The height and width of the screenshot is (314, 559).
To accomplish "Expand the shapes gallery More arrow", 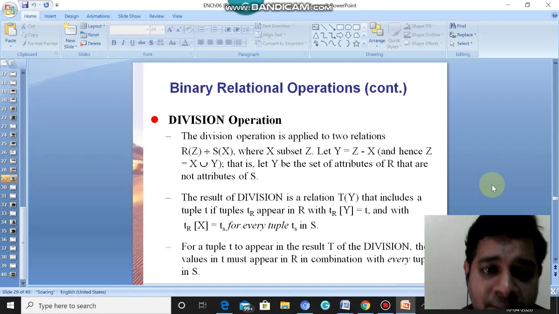I will (x=364, y=44).
